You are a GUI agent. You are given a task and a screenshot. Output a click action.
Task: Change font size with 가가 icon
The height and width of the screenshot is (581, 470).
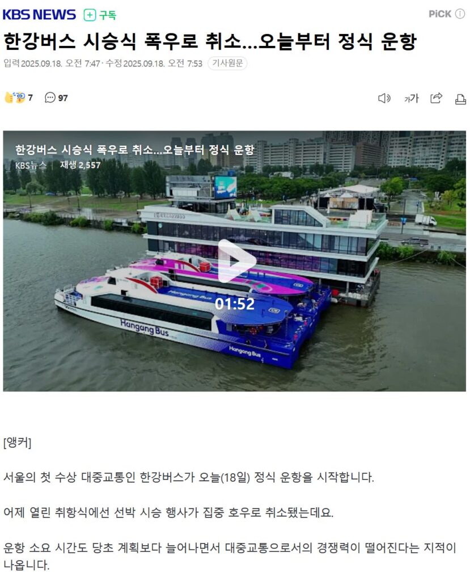coord(411,98)
